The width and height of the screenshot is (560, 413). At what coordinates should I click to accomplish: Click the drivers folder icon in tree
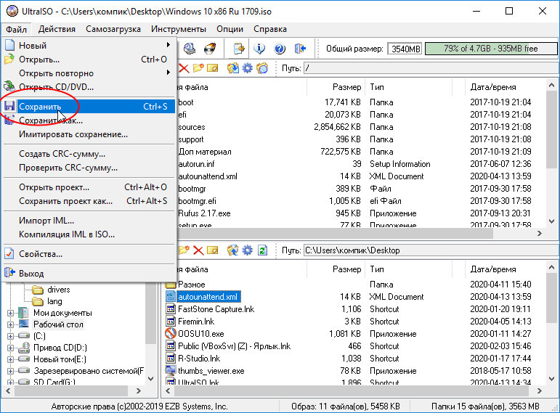click(38, 290)
